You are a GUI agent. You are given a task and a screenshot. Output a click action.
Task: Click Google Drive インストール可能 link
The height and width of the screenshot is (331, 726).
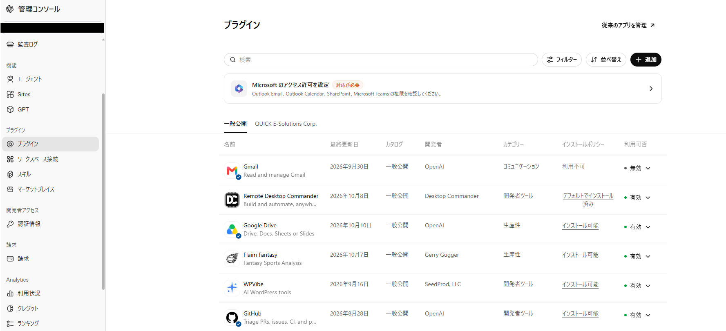coord(580,226)
